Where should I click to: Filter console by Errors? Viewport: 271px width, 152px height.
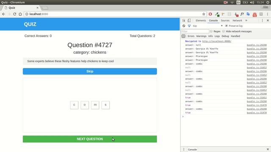(191, 36)
